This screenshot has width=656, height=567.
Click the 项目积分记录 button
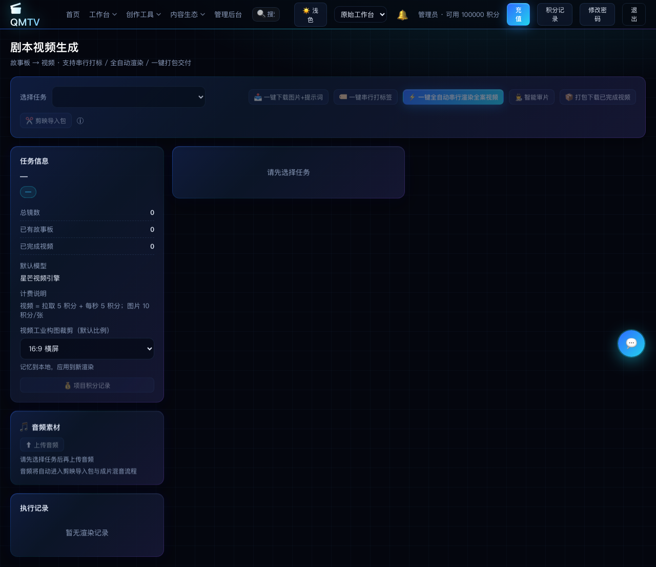pyautogui.click(x=87, y=386)
